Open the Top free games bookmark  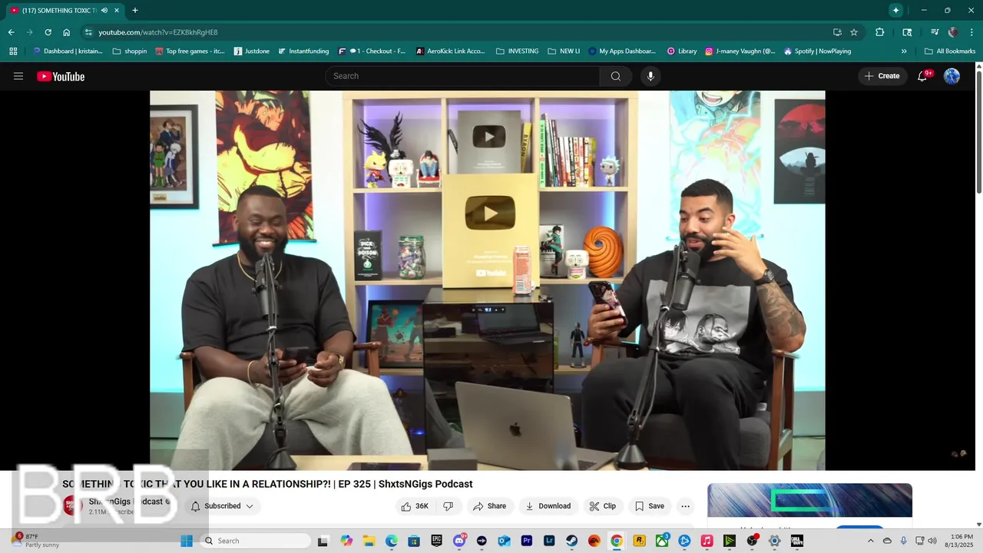pyautogui.click(x=190, y=51)
